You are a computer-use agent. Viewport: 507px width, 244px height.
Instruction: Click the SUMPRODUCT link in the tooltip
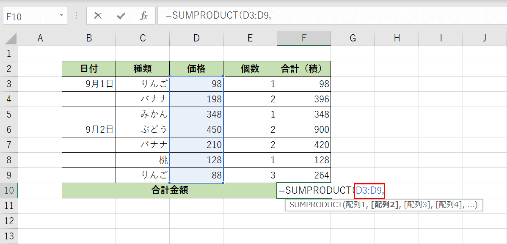point(315,205)
